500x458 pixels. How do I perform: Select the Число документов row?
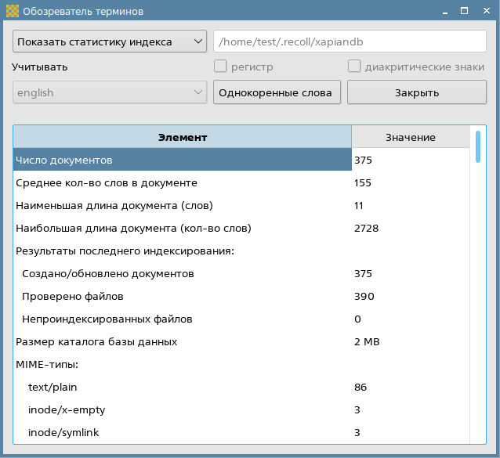pyautogui.click(x=182, y=160)
